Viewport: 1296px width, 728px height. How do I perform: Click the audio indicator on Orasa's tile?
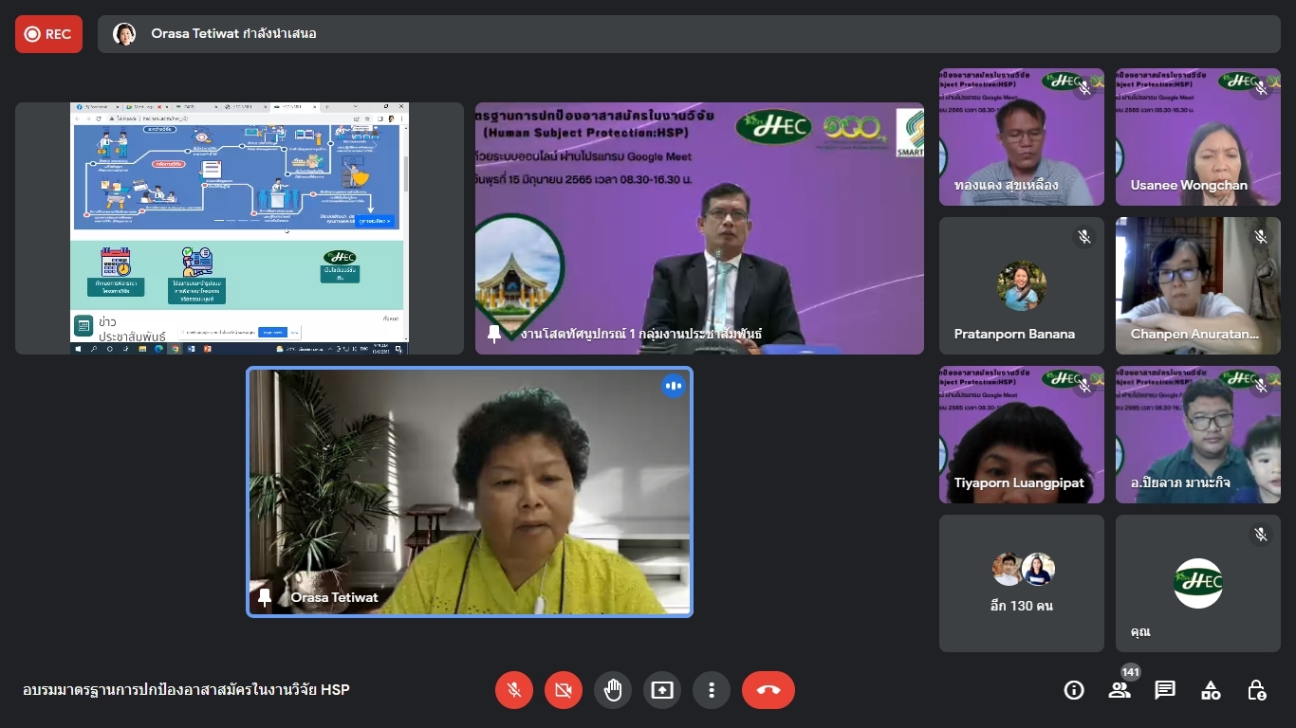coord(674,386)
